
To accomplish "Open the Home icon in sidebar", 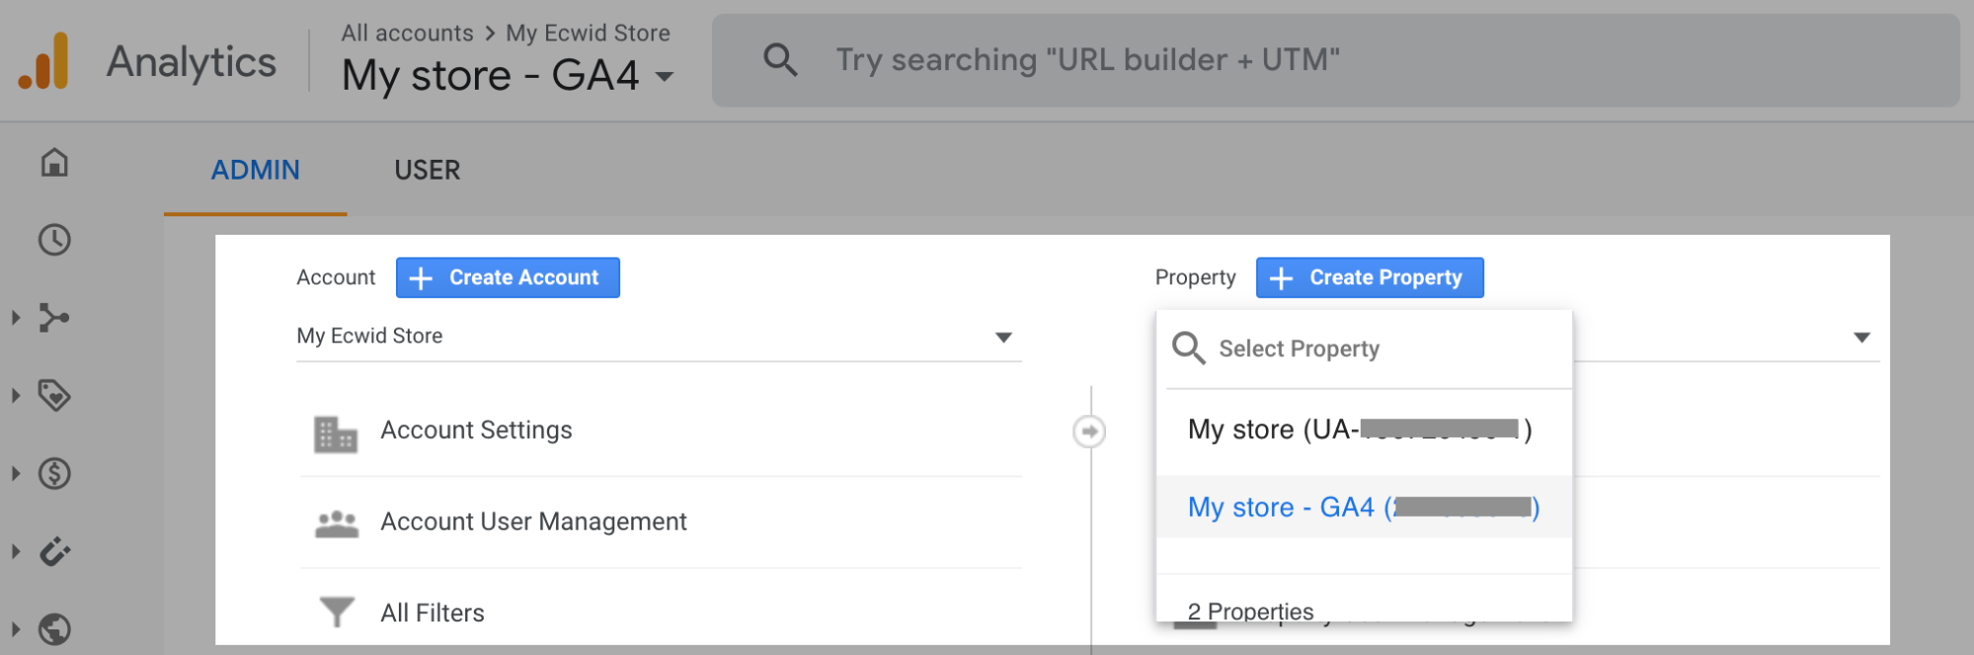I will coord(54,162).
